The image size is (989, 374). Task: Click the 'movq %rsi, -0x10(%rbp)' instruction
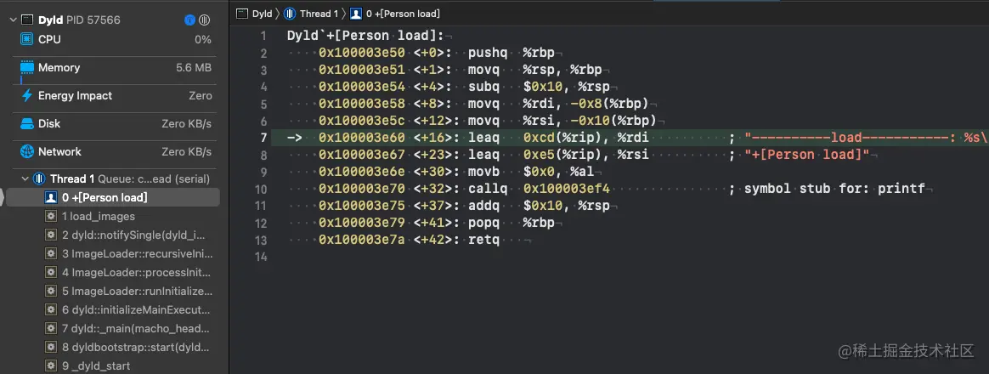562,121
